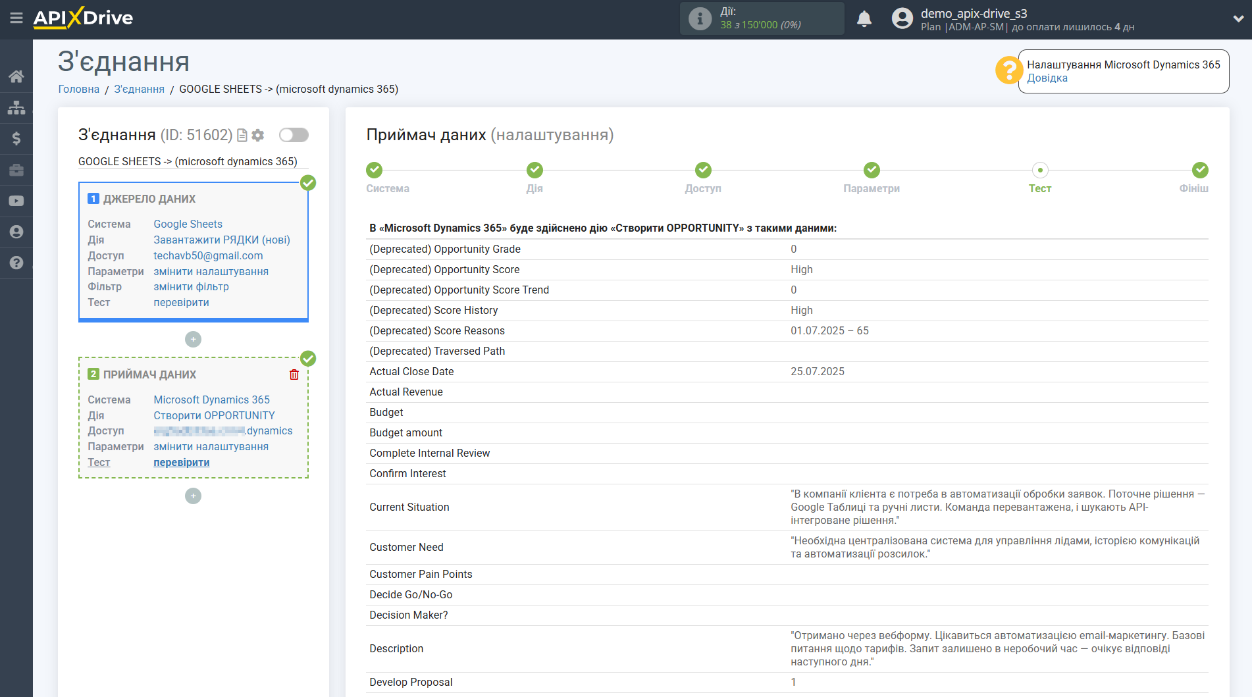Open briefcase icon in sidebar
The image size is (1252, 697).
tap(16, 170)
